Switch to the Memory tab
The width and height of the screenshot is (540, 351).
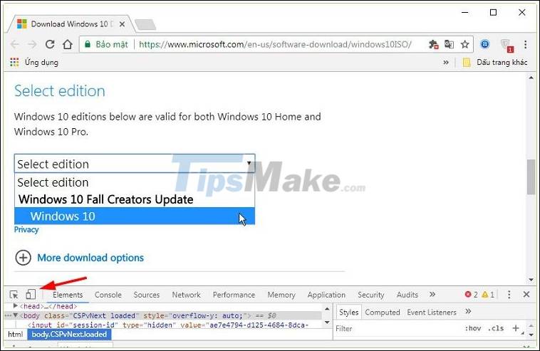coord(281,295)
